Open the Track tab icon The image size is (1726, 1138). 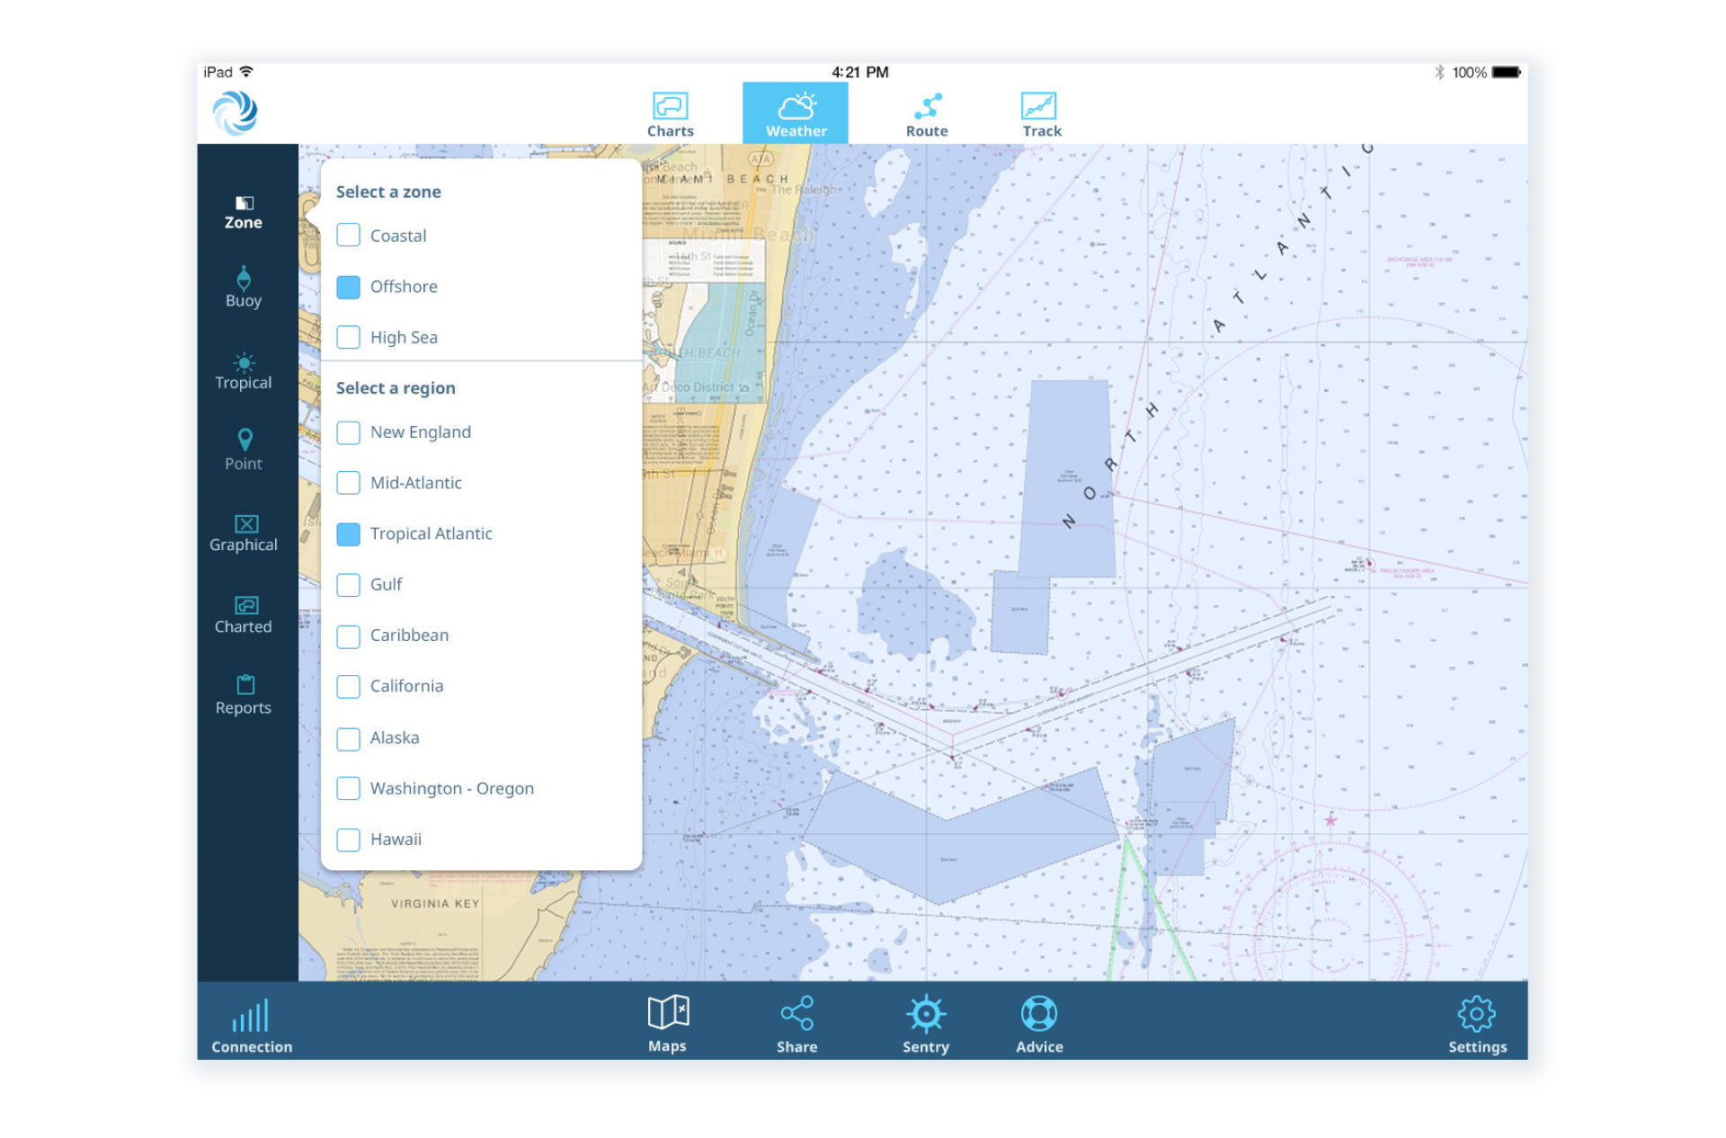click(1038, 106)
